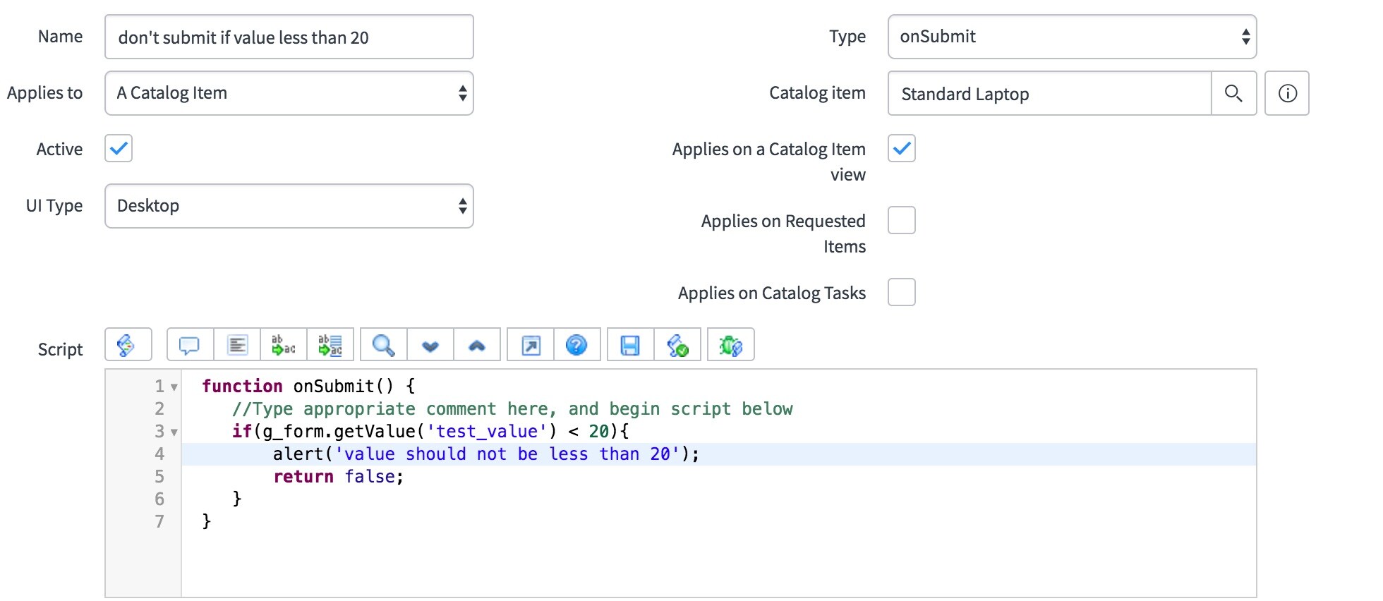Screen dimensions: 1383x601
Task: Click the if g_form.getValue code line
Action: 430,431
